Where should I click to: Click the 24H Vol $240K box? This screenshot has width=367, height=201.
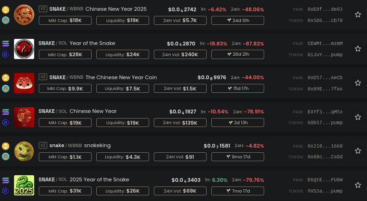180,54
